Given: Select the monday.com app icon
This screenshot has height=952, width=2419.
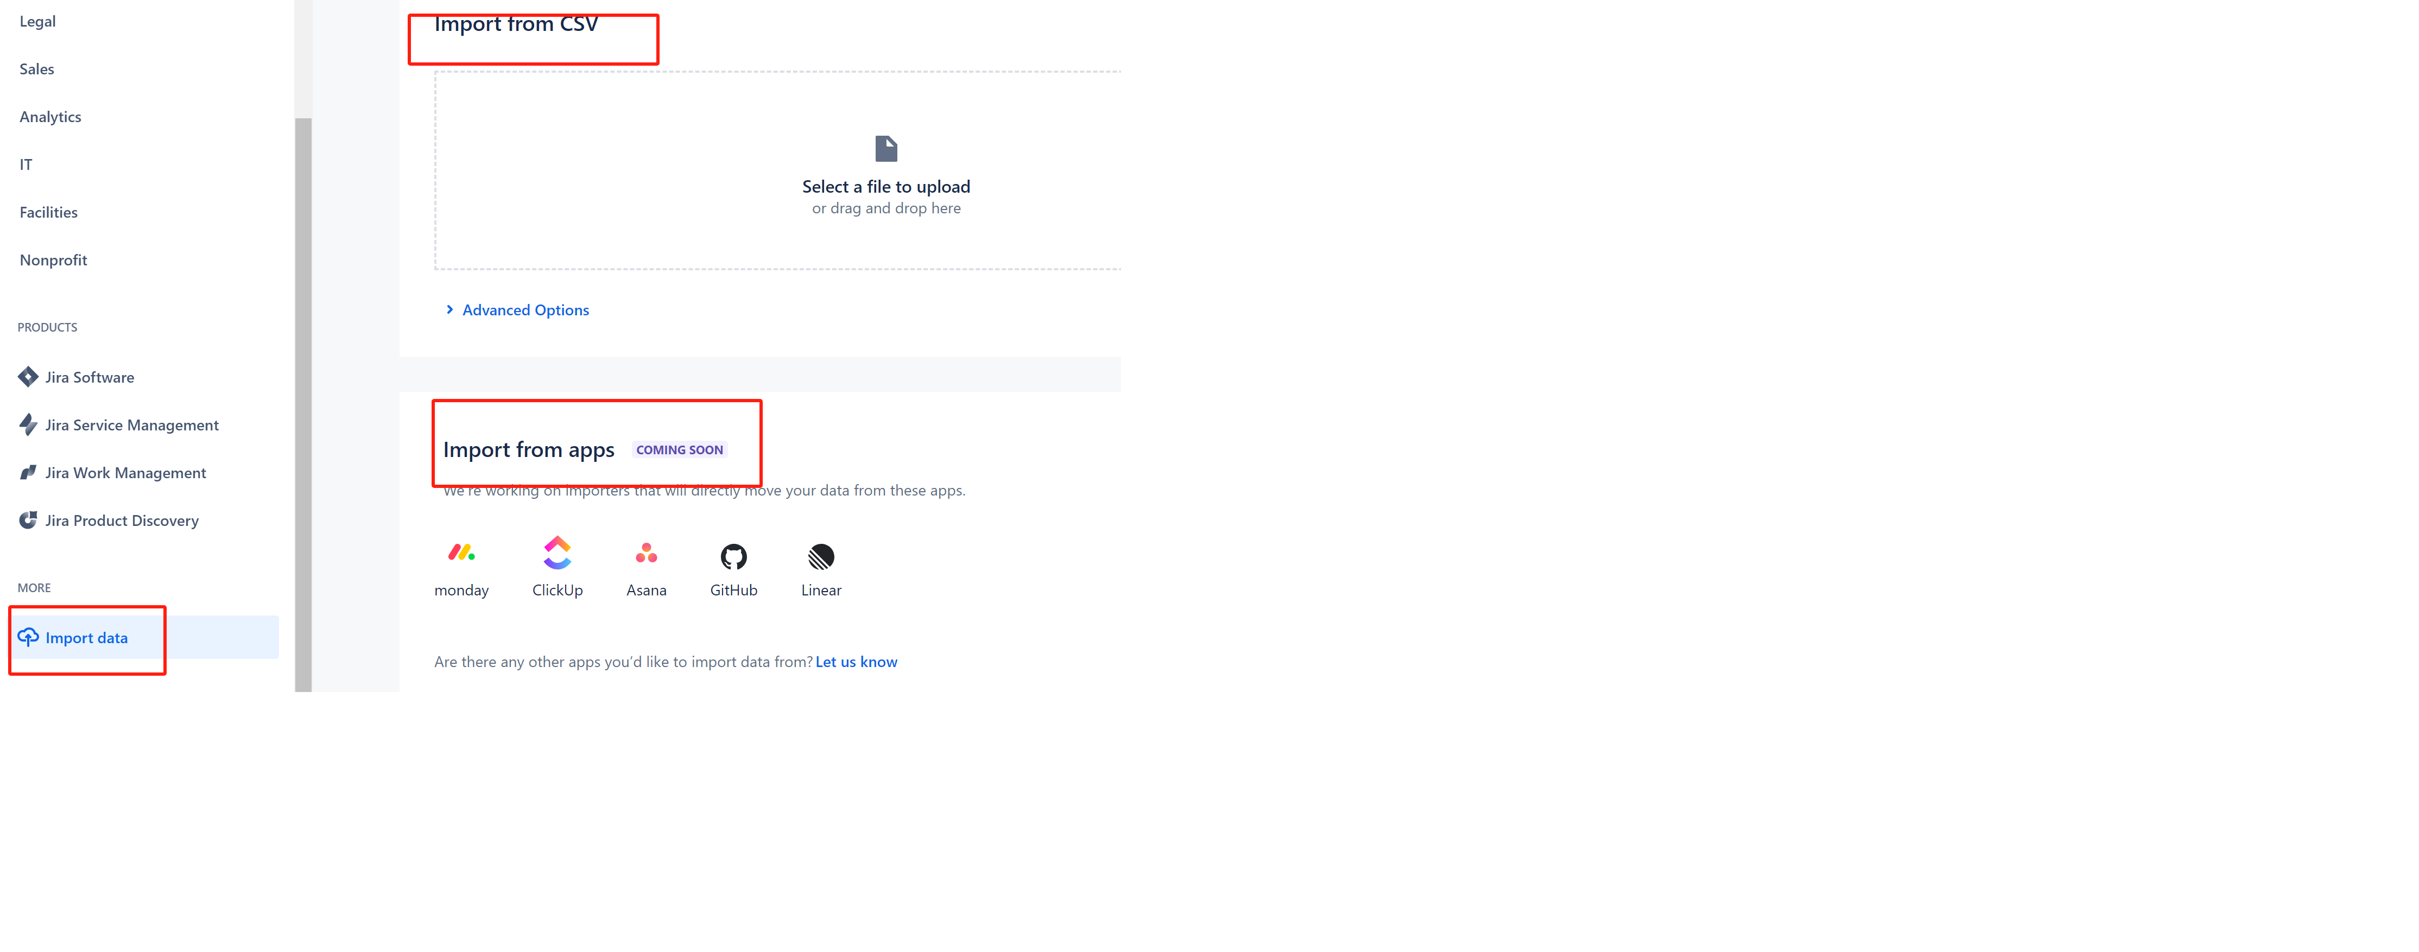Looking at the screenshot, I should click(x=461, y=553).
